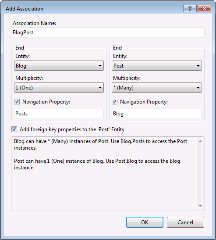Click the Cancel button
Image resolution: width=216 pixels, height=240 pixels.
(x=185, y=222)
